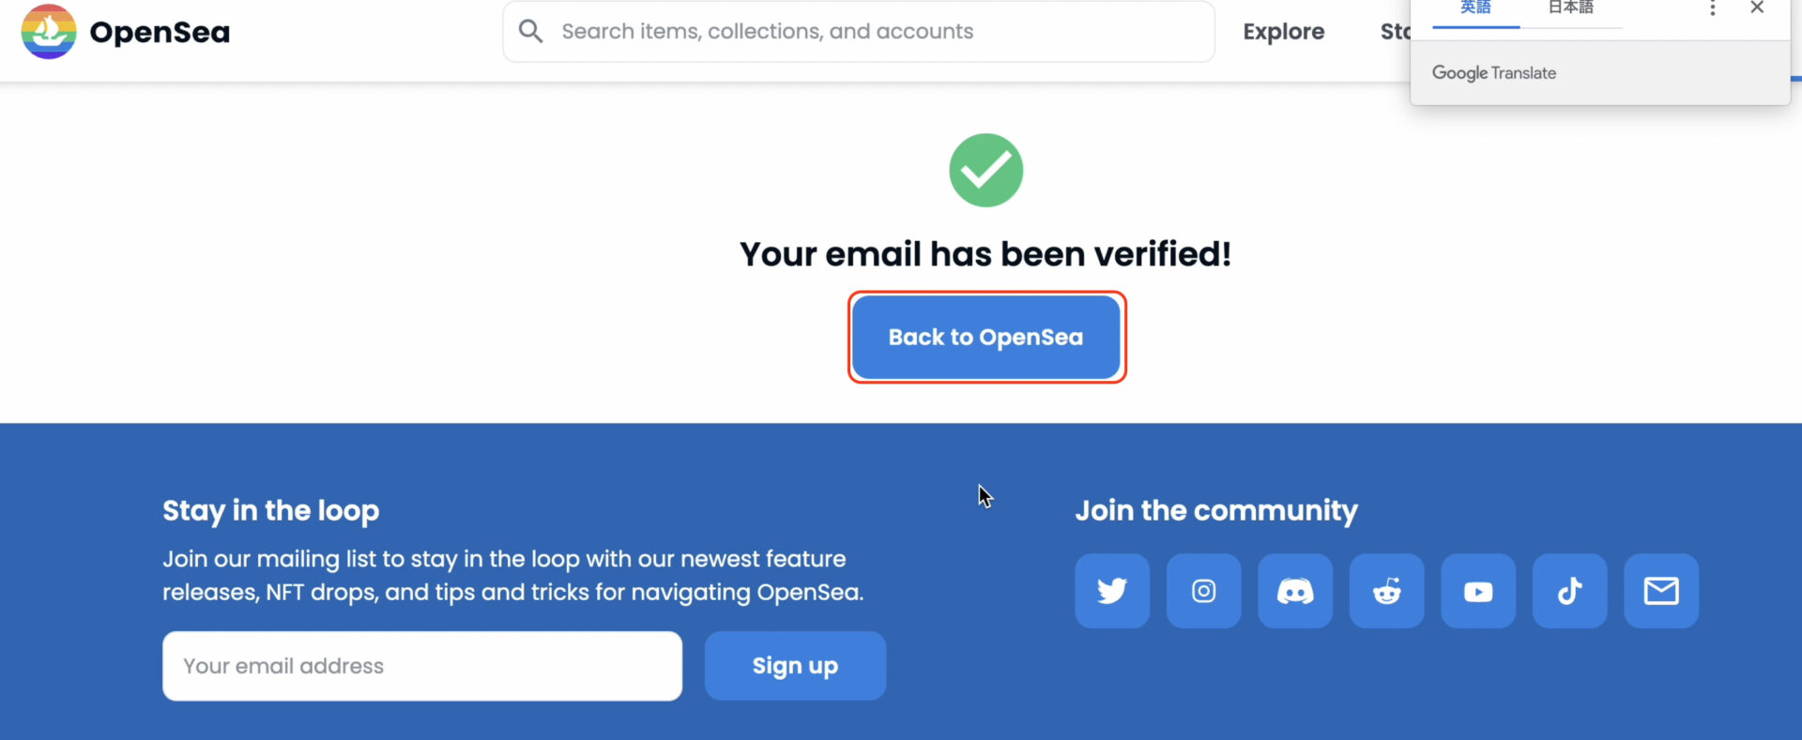Open the Discord community icon
Image resolution: width=1802 pixels, height=740 pixels.
pyautogui.click(x=1295, y=591)
